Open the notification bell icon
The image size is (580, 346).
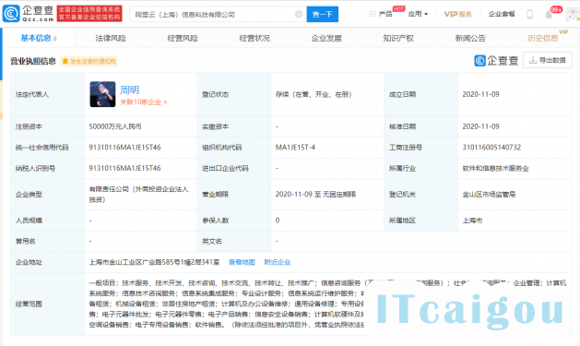pyautogui.click(x=549, y=15)
